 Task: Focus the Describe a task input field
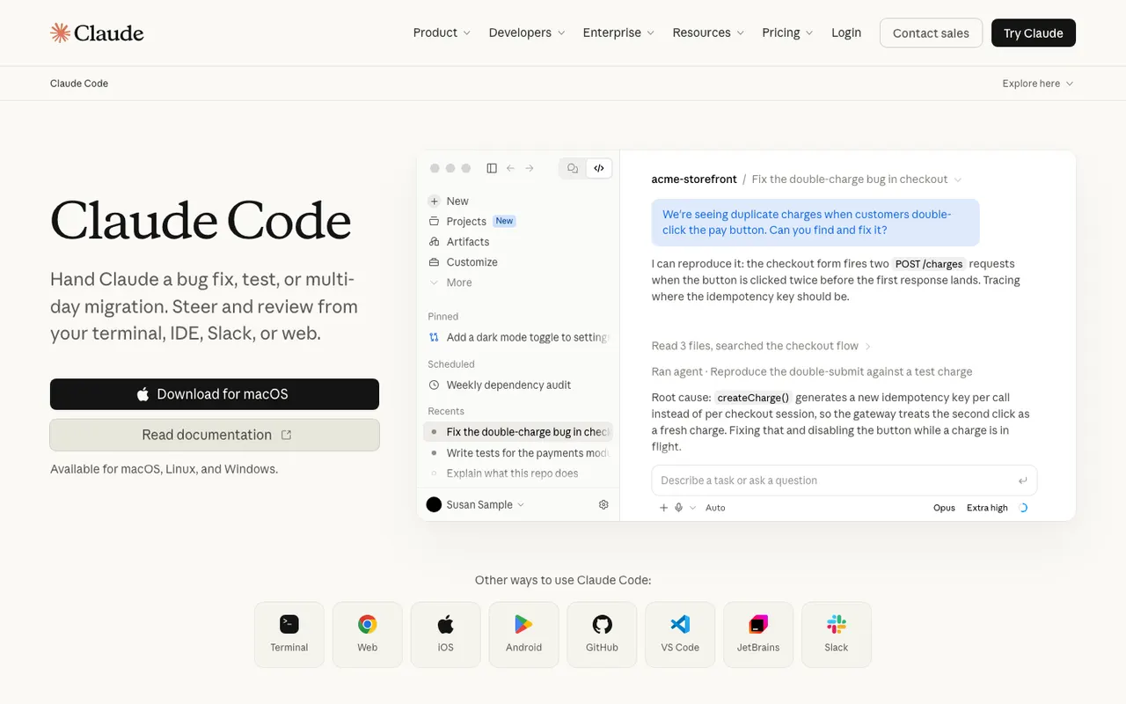click(834, 480)
